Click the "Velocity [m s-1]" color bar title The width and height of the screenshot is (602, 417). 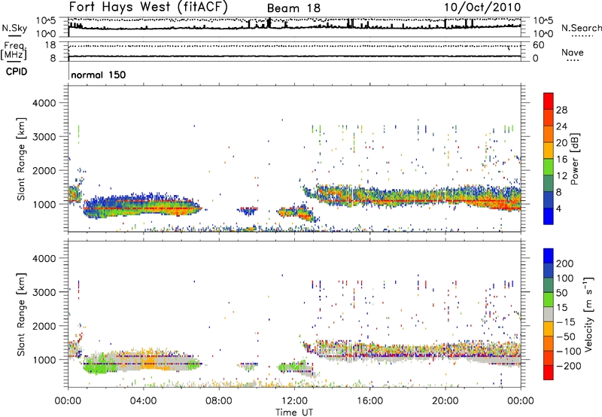click(x=588, y=314)
